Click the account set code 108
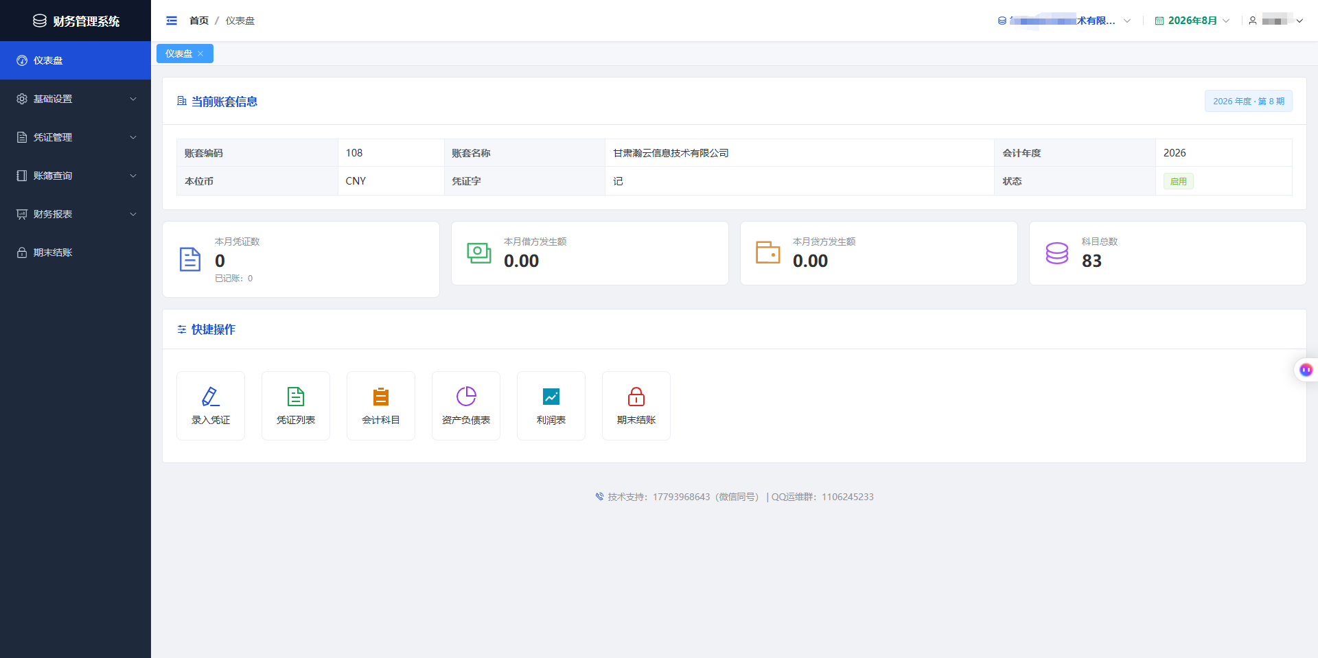Screen dimensions: 1318x658 pos(354,152)
